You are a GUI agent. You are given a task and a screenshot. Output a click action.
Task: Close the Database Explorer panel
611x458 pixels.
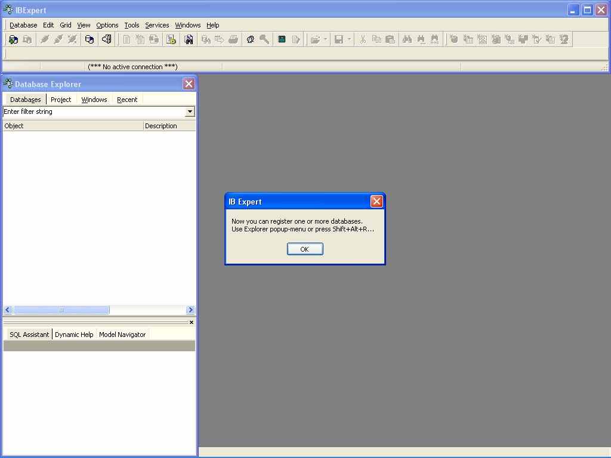[189, 83]
